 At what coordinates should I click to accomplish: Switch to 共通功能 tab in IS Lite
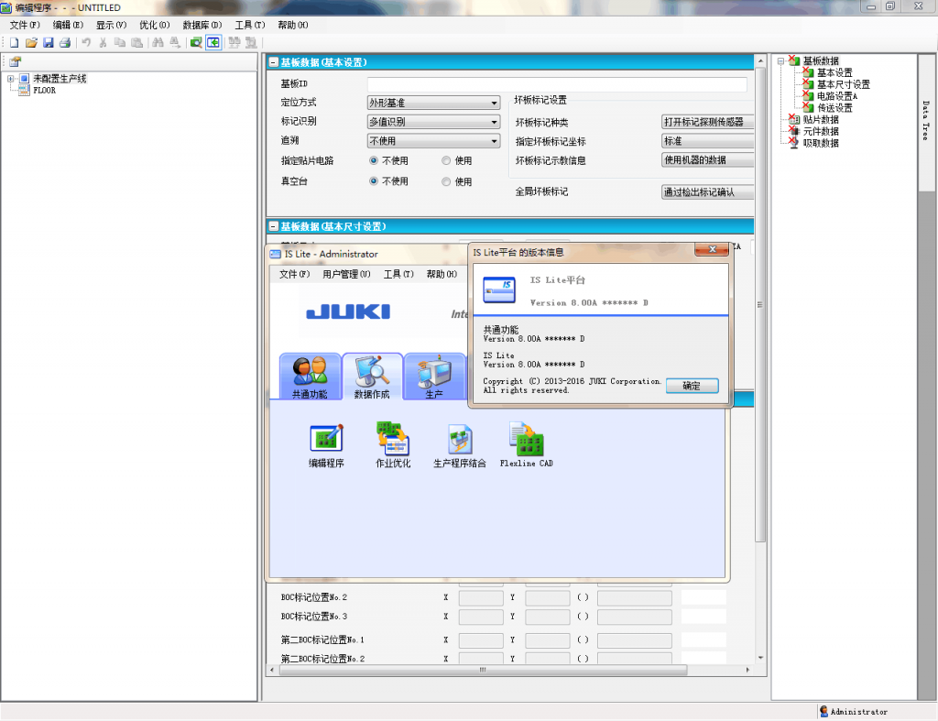(310, 377)
